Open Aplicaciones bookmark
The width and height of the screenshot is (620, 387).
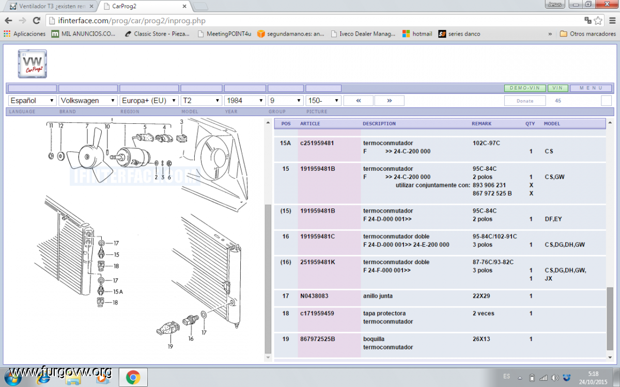(x=24, y=34)
